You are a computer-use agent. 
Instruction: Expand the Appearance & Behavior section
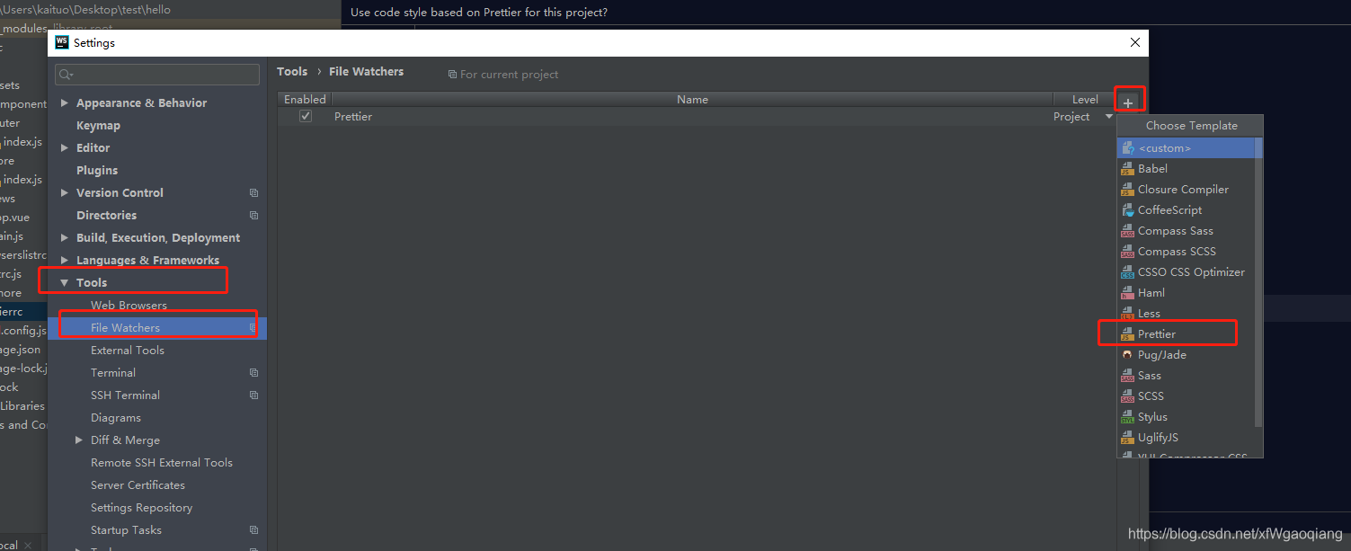(64, 102)
